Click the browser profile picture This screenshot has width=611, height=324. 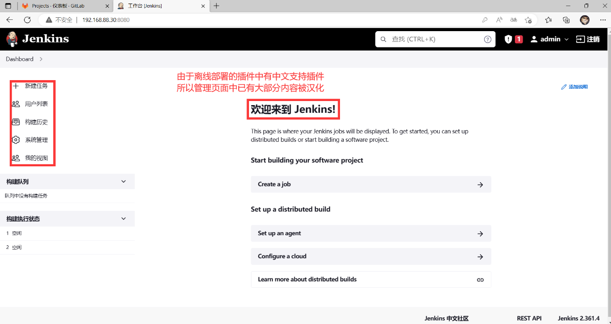coord(584,20)
